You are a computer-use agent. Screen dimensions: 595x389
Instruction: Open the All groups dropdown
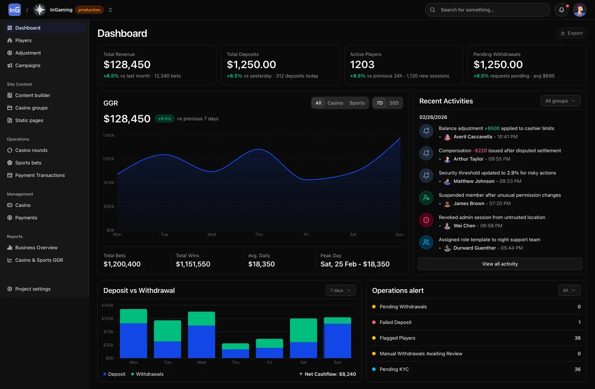pos(560,101)
